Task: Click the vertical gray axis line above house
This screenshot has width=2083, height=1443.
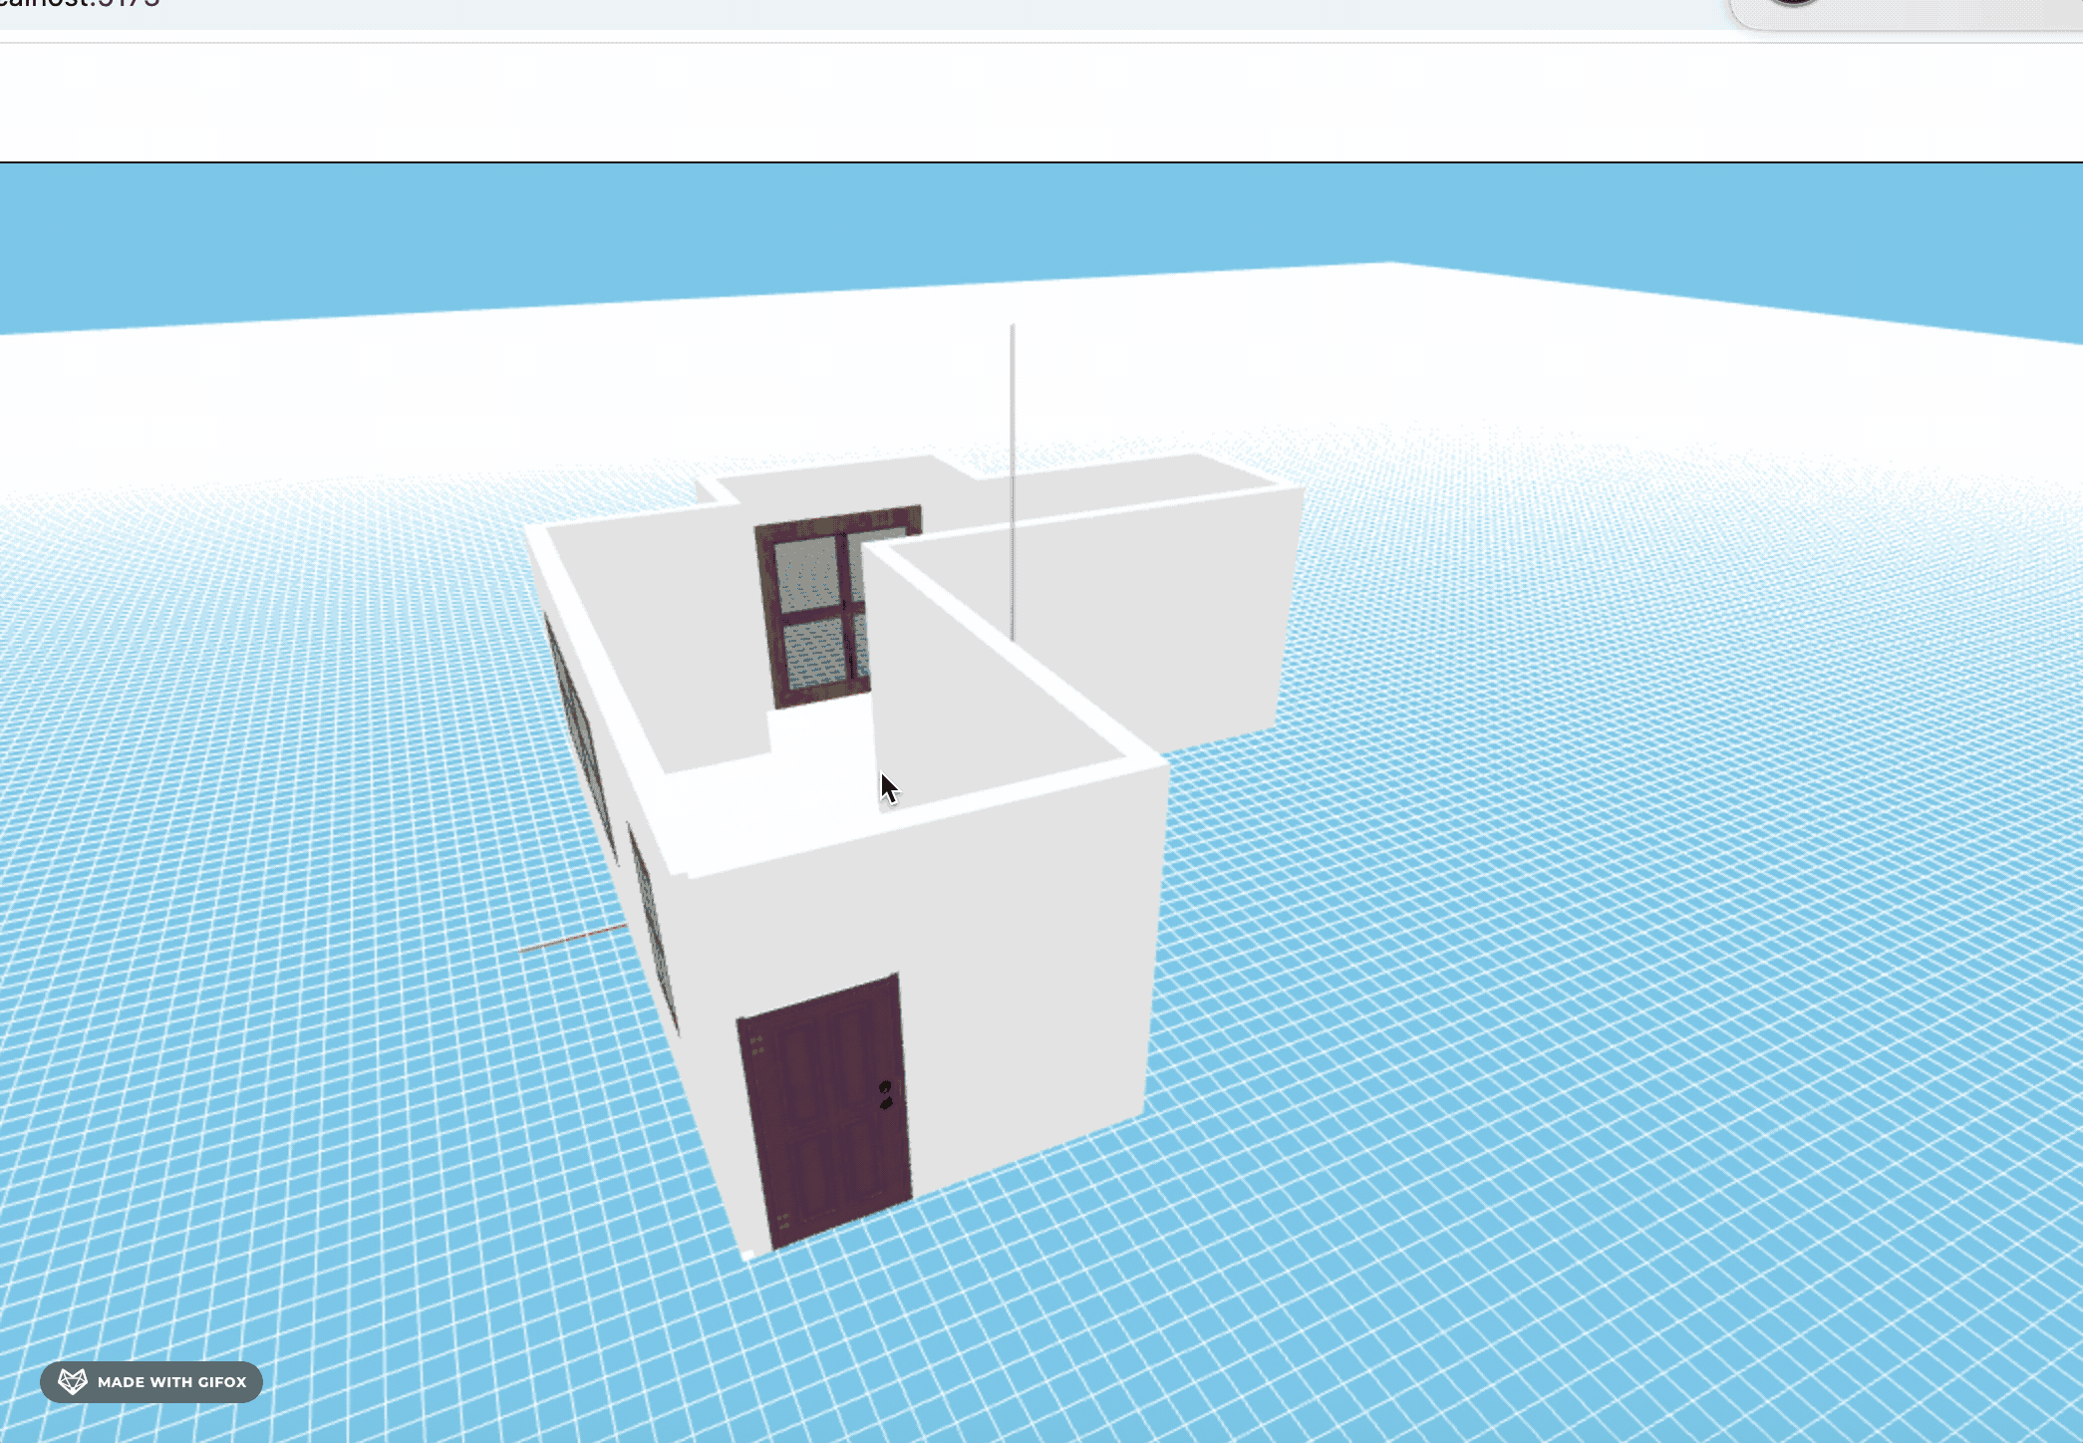Action: click(1013, 481)
